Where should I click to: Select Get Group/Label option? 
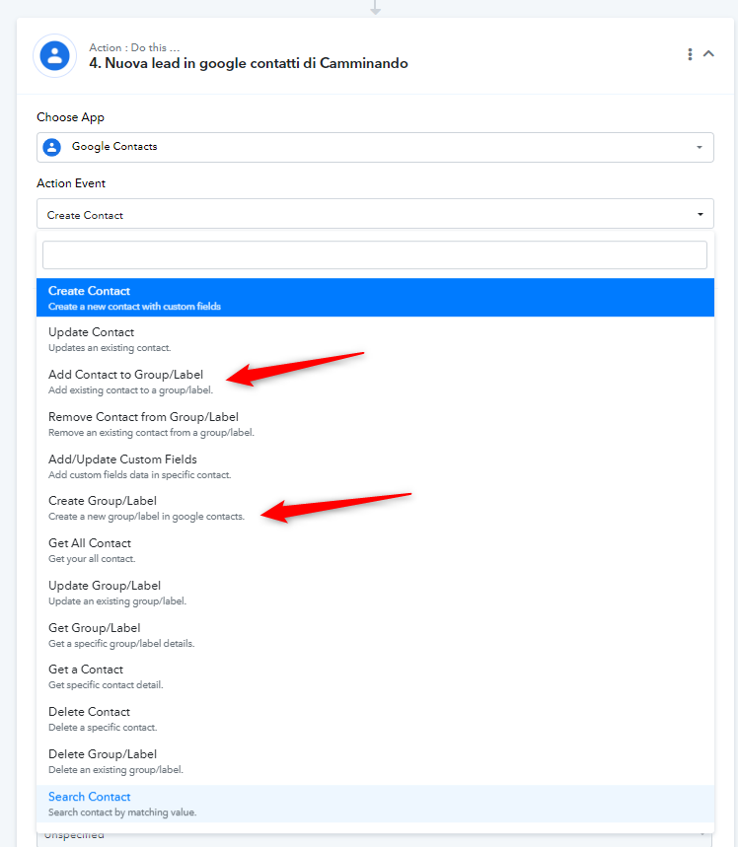[375, 635]
